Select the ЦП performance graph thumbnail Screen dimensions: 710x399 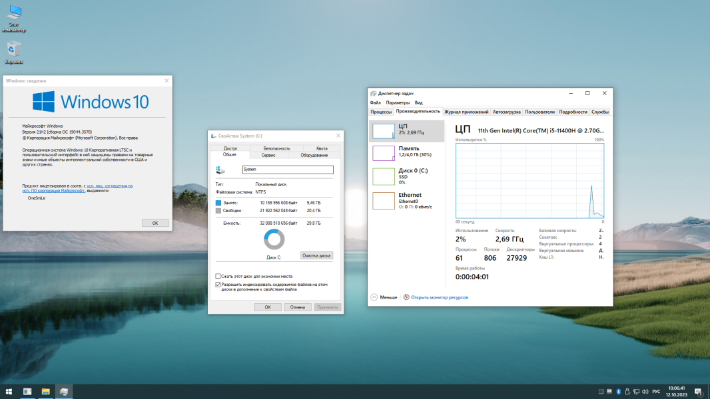click(x=384, y=131)
